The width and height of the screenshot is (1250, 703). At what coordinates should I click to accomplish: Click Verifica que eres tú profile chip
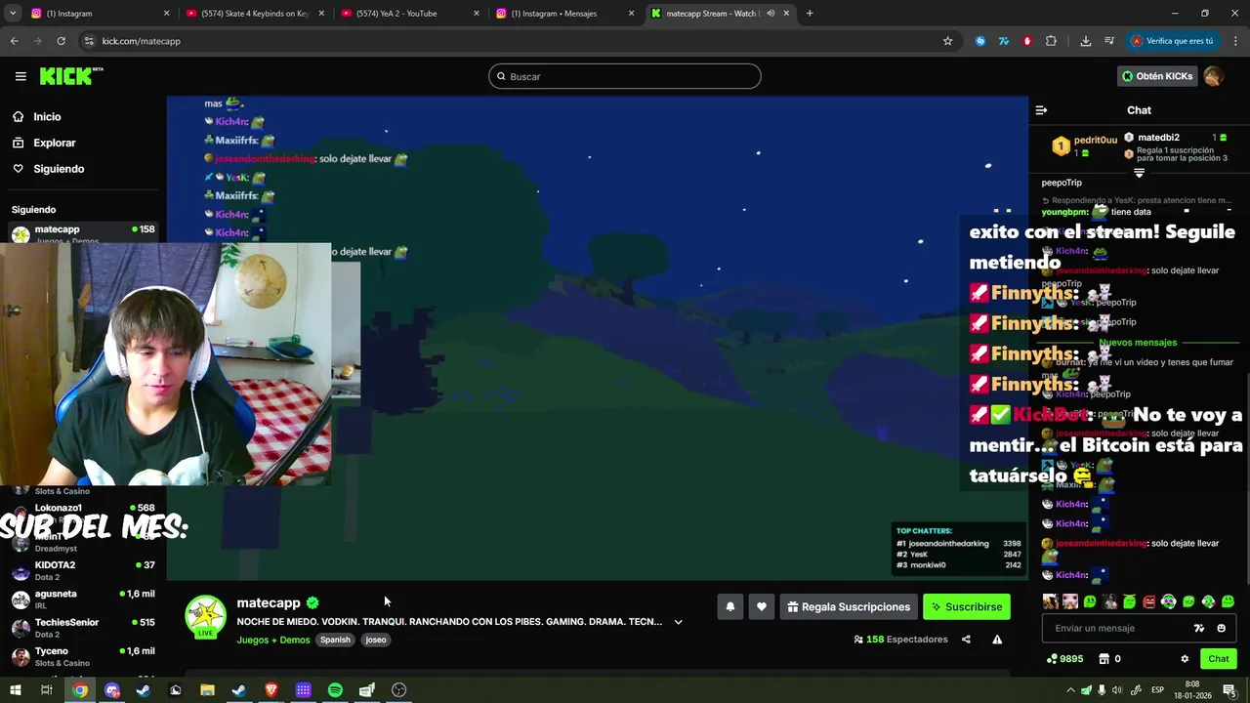click(x=1172, y=41)
